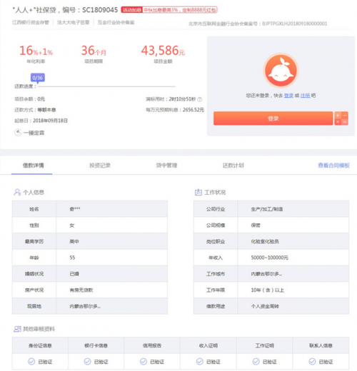This screenshot has width=357, height=371.
Task: Click the orange 登录 button
Action: click(273, 118)
